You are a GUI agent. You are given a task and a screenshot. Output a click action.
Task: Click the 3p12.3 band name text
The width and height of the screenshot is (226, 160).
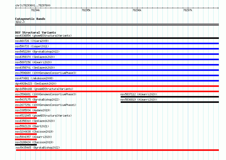[x=20, y=22]
